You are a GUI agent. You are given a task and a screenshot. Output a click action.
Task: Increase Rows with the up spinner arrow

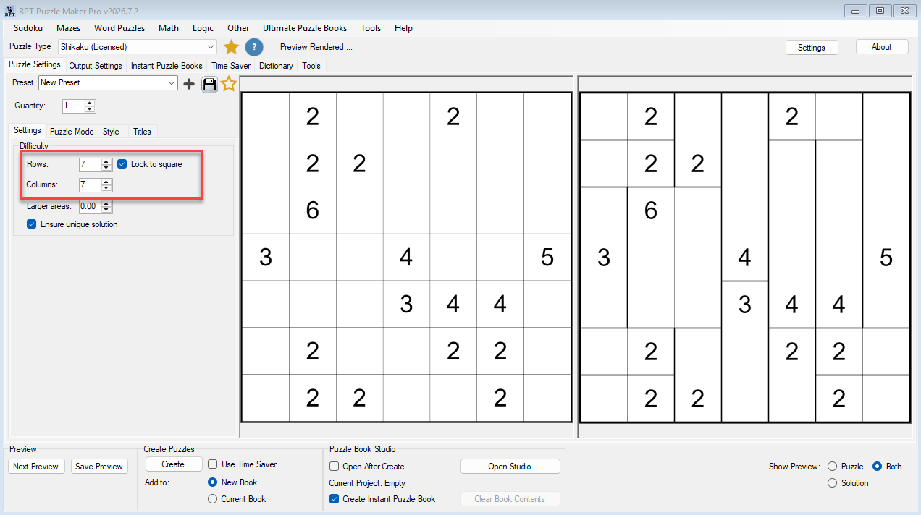point(106,161)
